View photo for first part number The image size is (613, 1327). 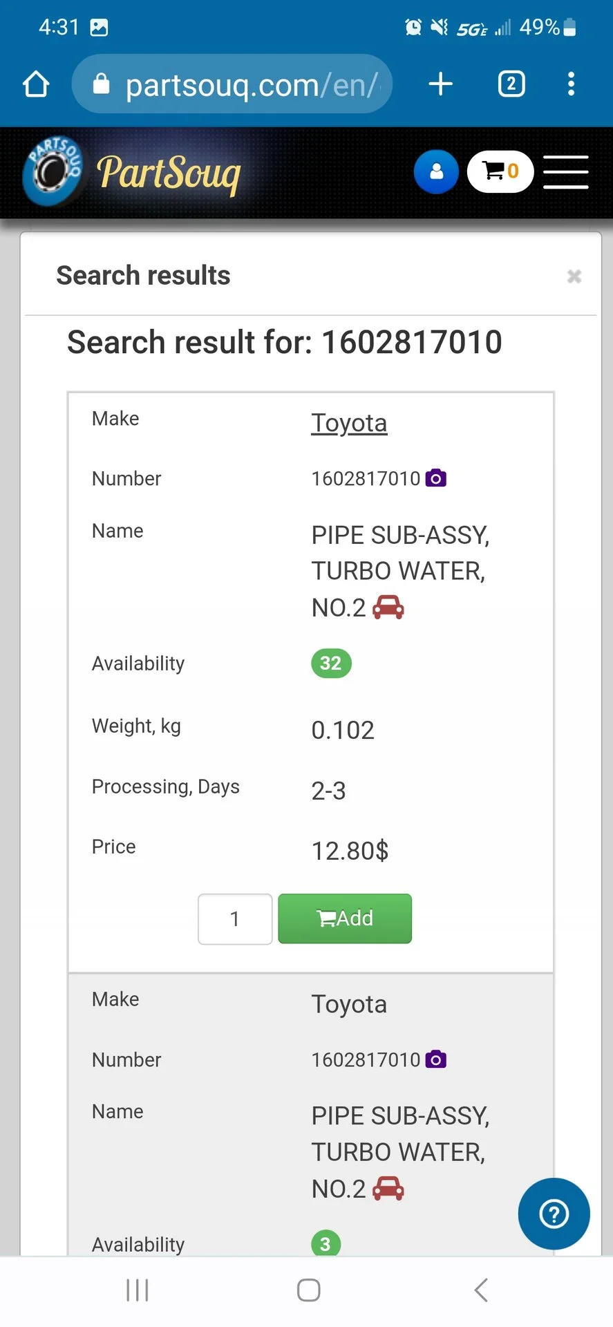click(x=436, y=478)
